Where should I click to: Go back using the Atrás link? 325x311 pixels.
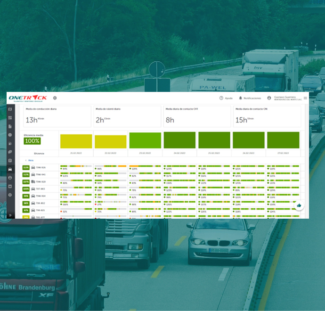point(30,160)
